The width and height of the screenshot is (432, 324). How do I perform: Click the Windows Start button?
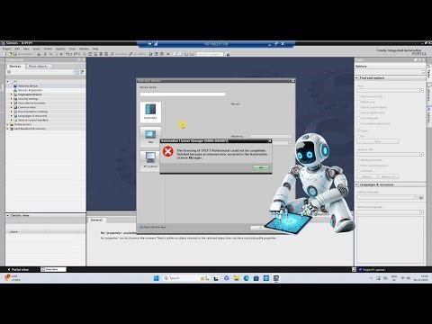(x=157, y=278)
